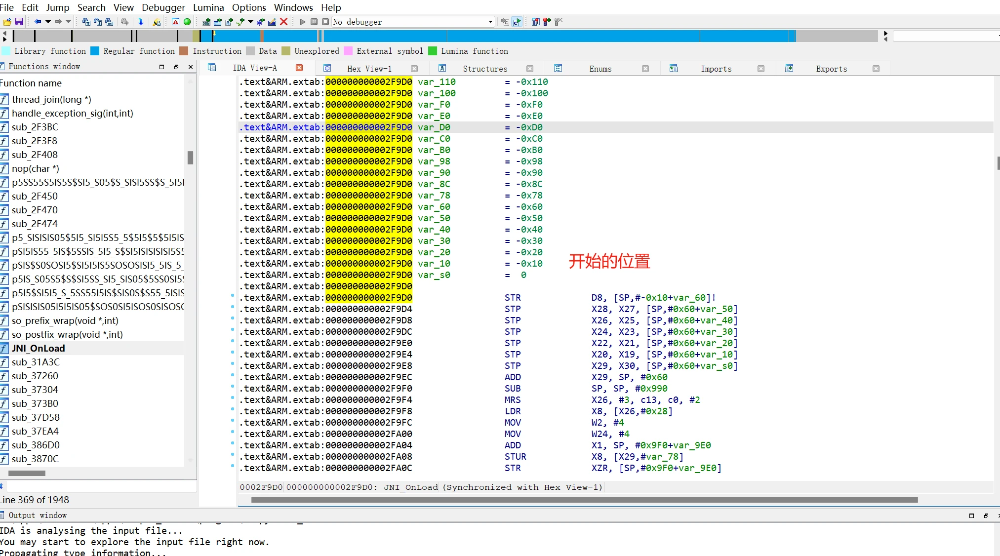Click the blue down arrow toolbar icon
1000x556 pixels.
[x=141, y=22]
